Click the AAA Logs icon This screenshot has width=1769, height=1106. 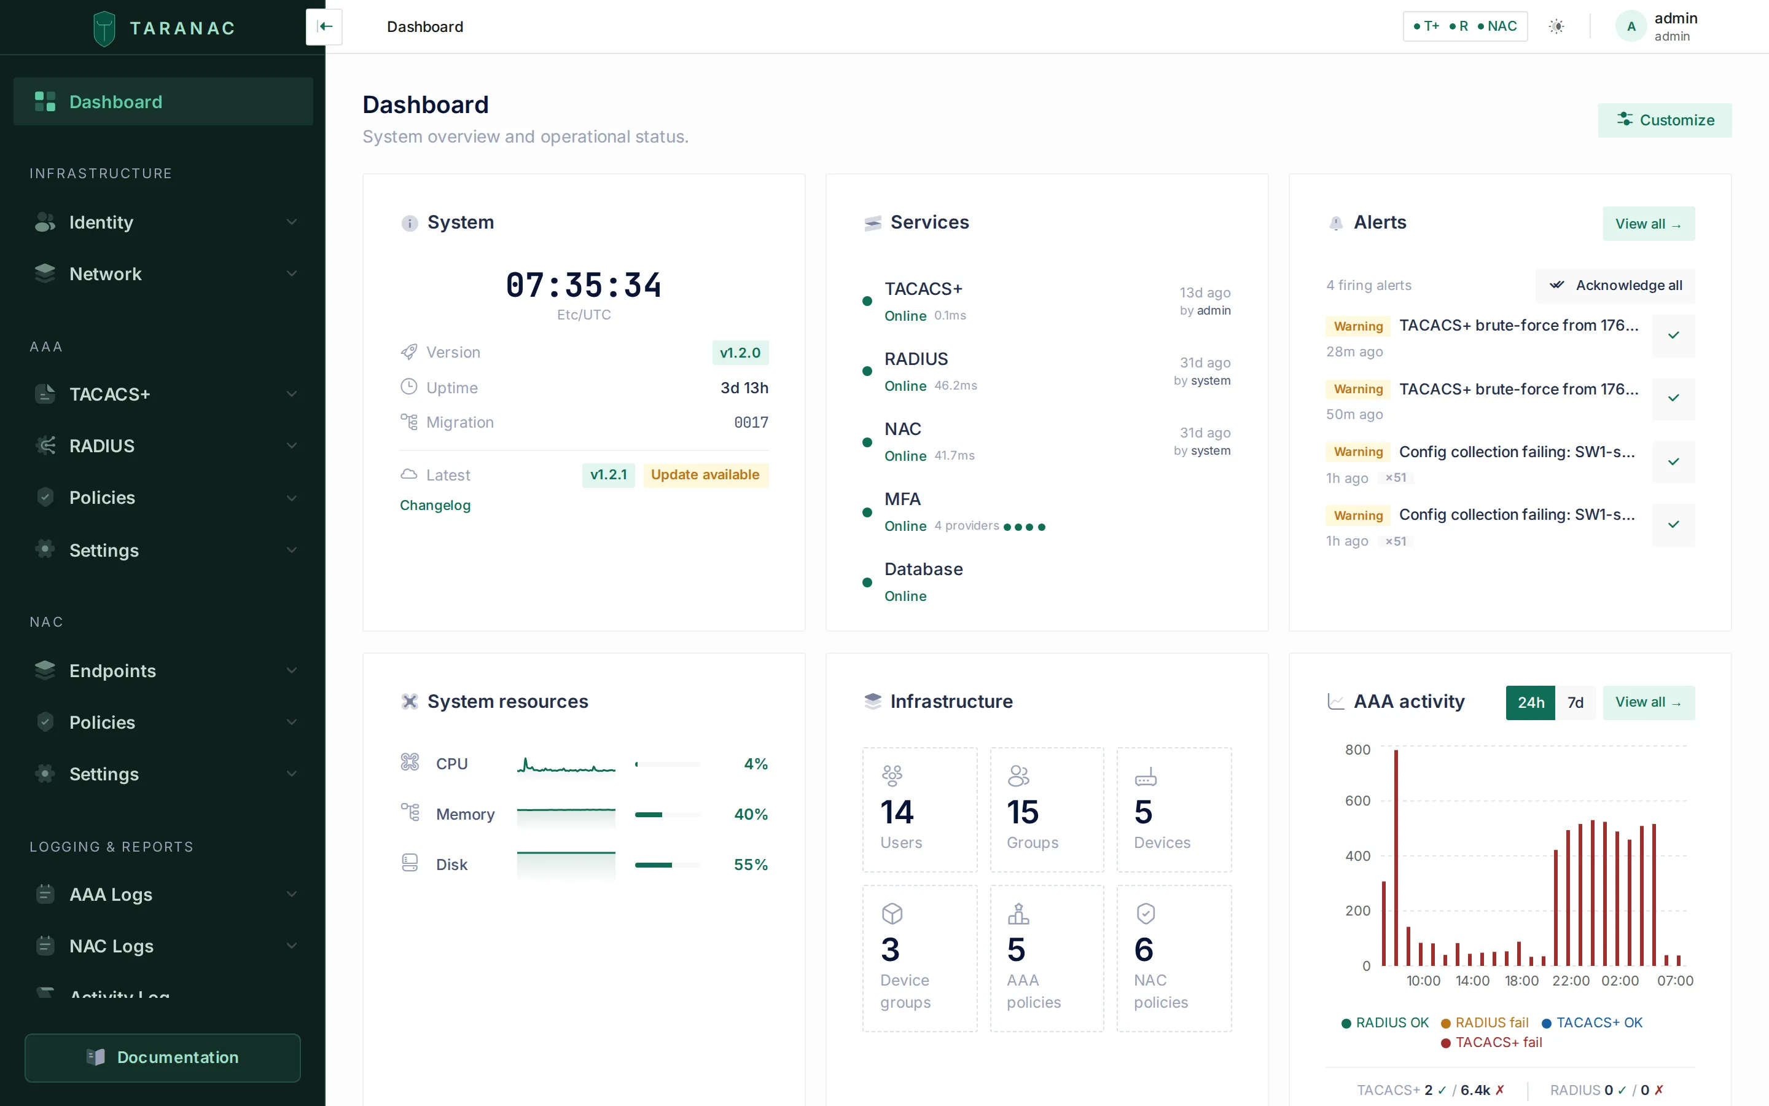(x=45, y=894)
